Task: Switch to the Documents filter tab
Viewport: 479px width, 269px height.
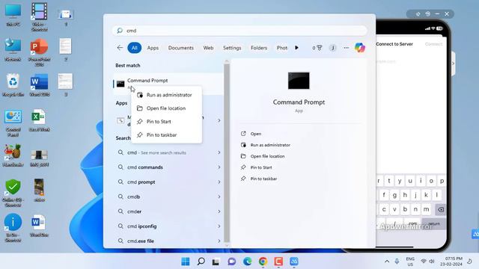Action: 181,48
